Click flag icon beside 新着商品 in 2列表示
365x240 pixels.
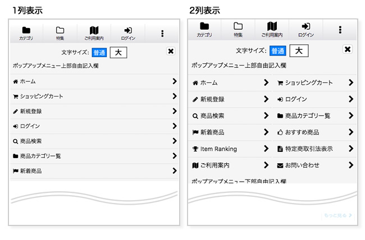(195, 132)
